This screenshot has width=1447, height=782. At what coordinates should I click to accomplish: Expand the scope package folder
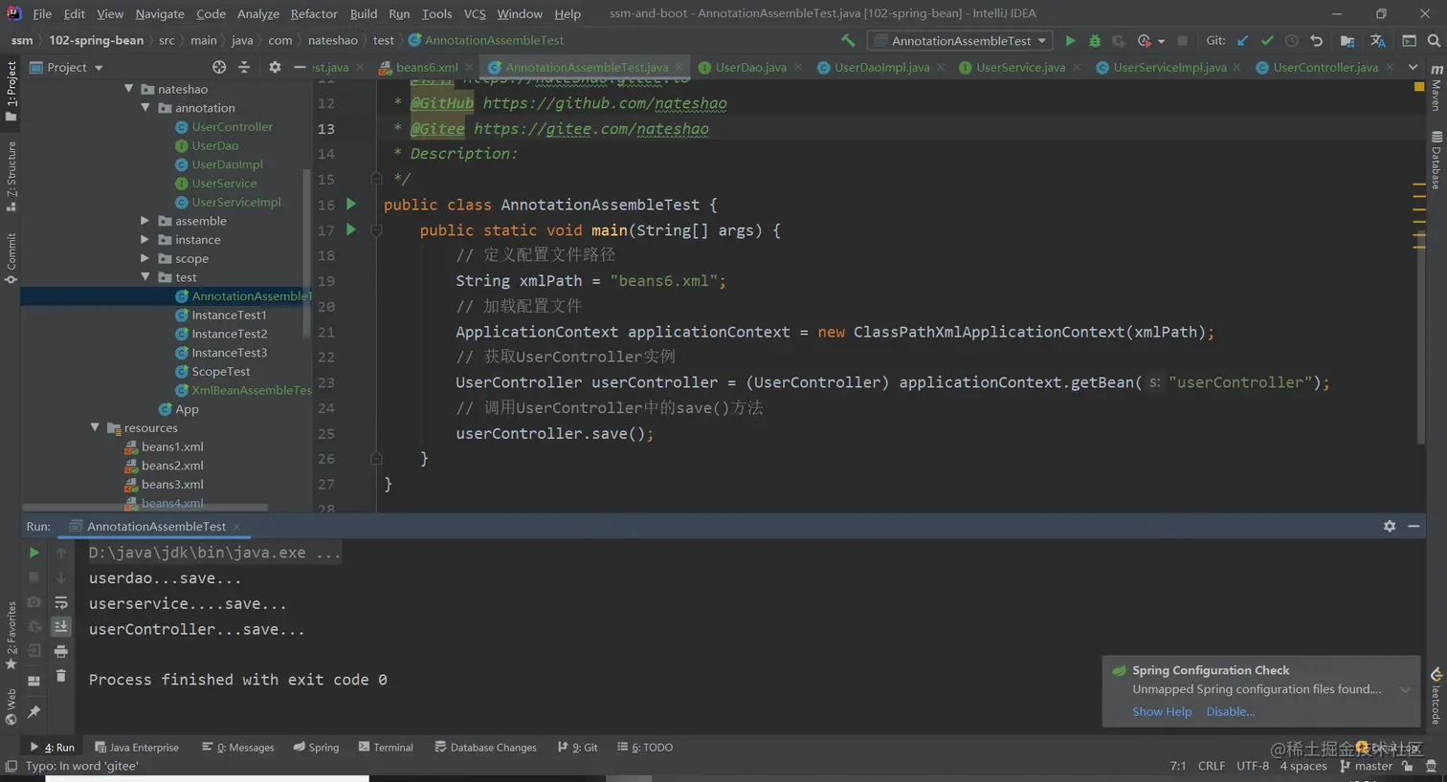click(x=145, y=258)
